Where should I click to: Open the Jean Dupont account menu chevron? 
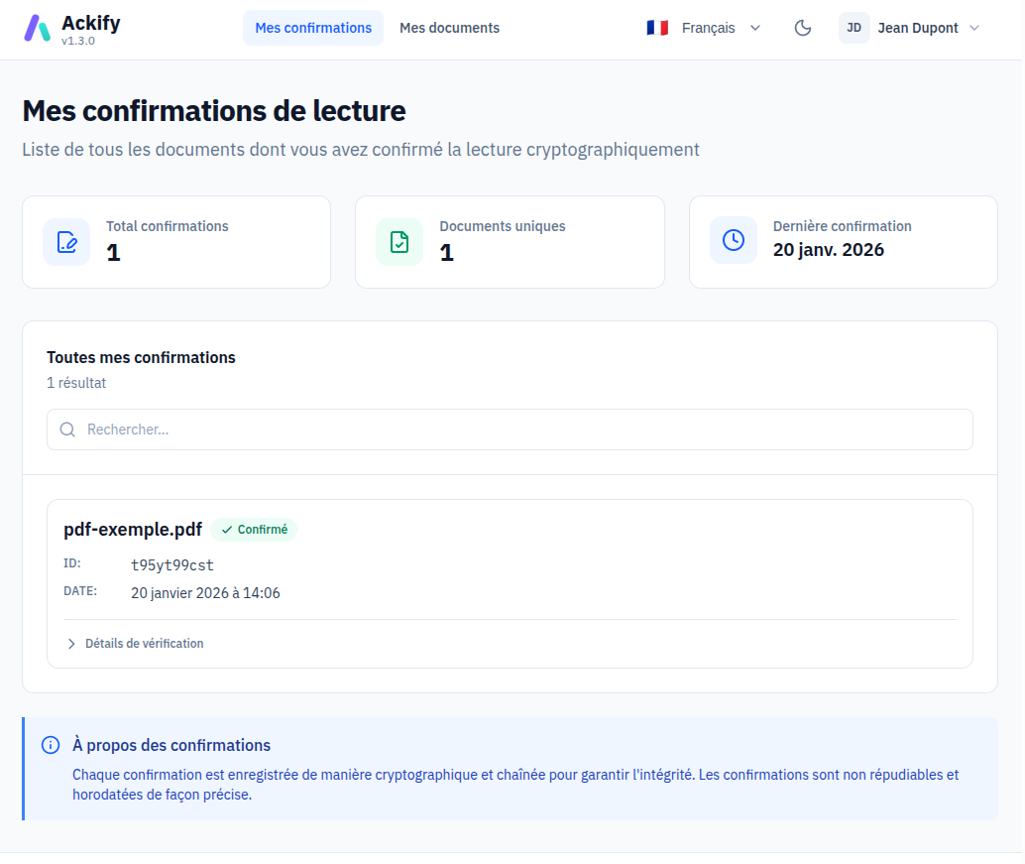point(973,28)
